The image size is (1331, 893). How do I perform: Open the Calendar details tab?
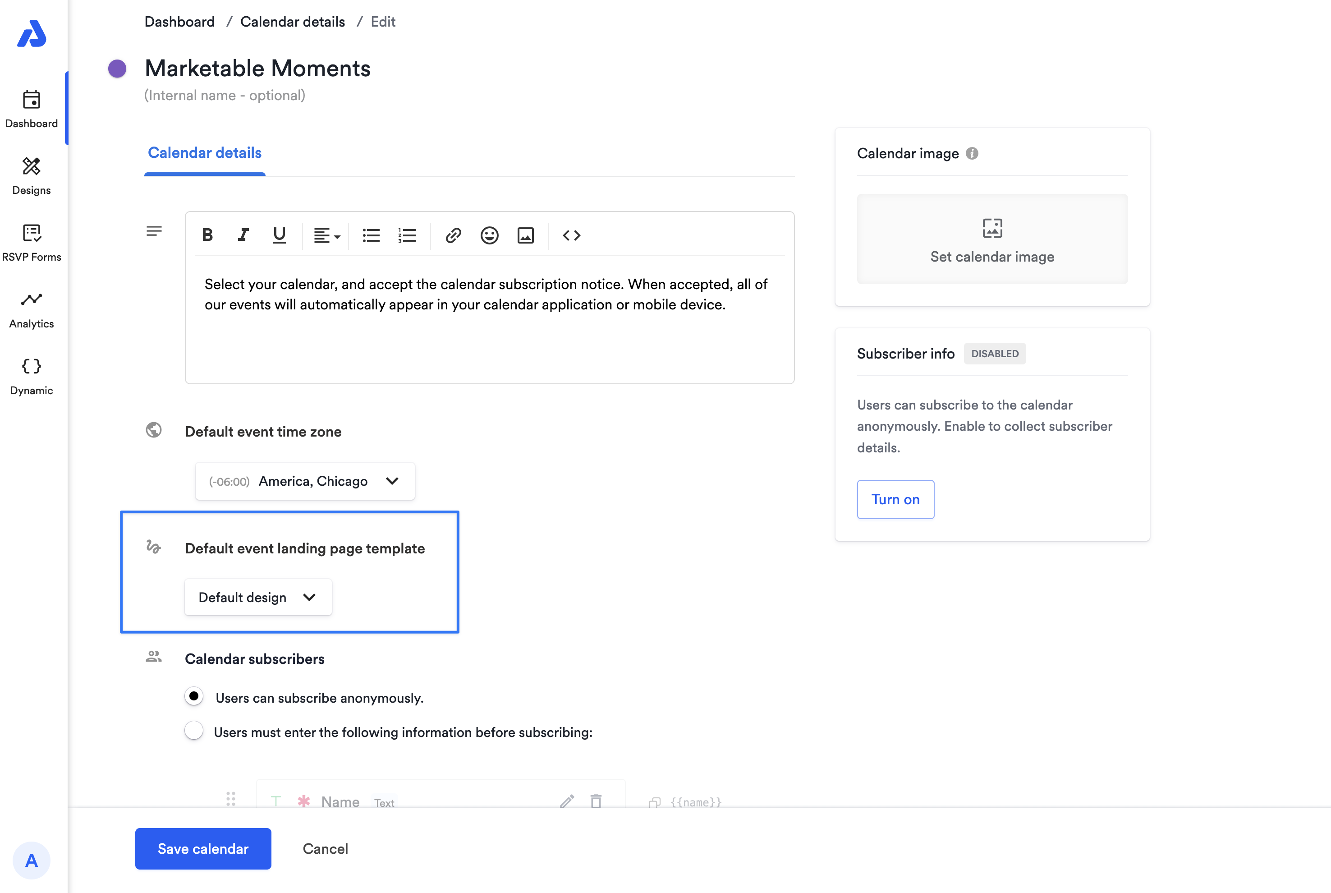tap(204, 152)
